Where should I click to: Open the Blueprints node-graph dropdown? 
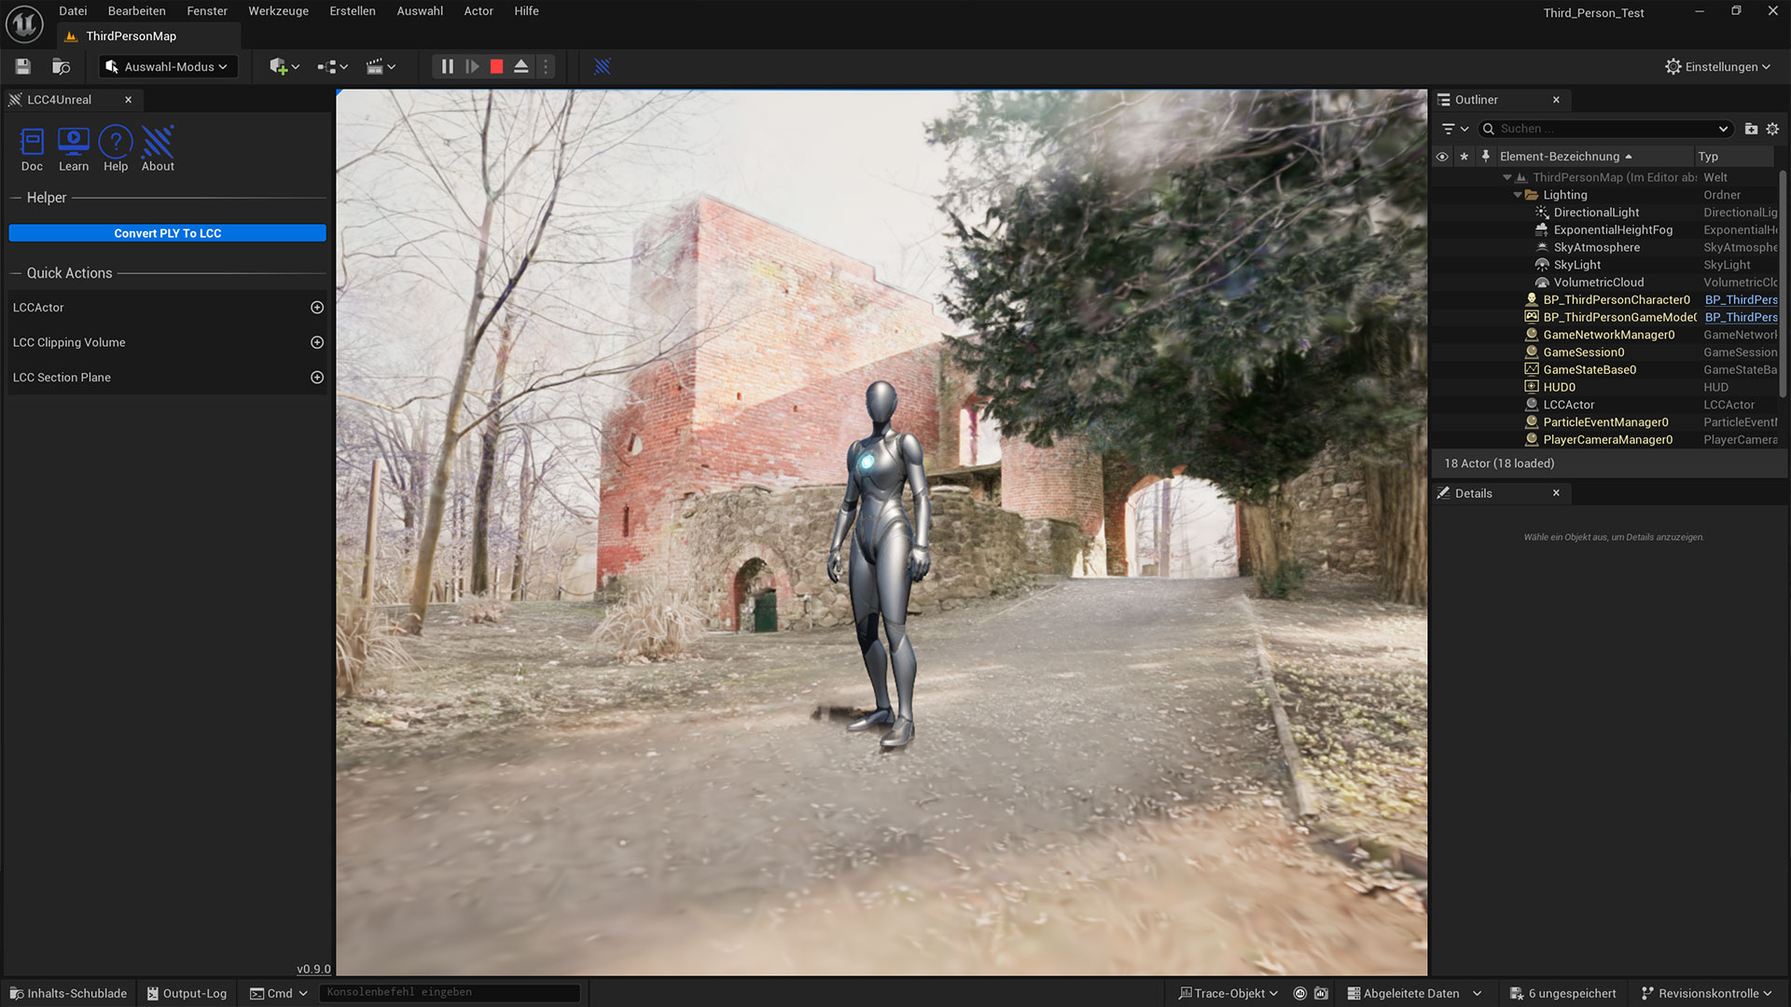click(x=332, y=66)
